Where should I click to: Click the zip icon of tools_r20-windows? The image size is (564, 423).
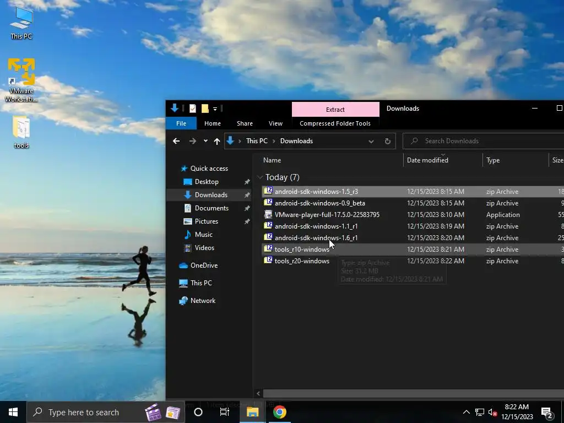(268, 260)
